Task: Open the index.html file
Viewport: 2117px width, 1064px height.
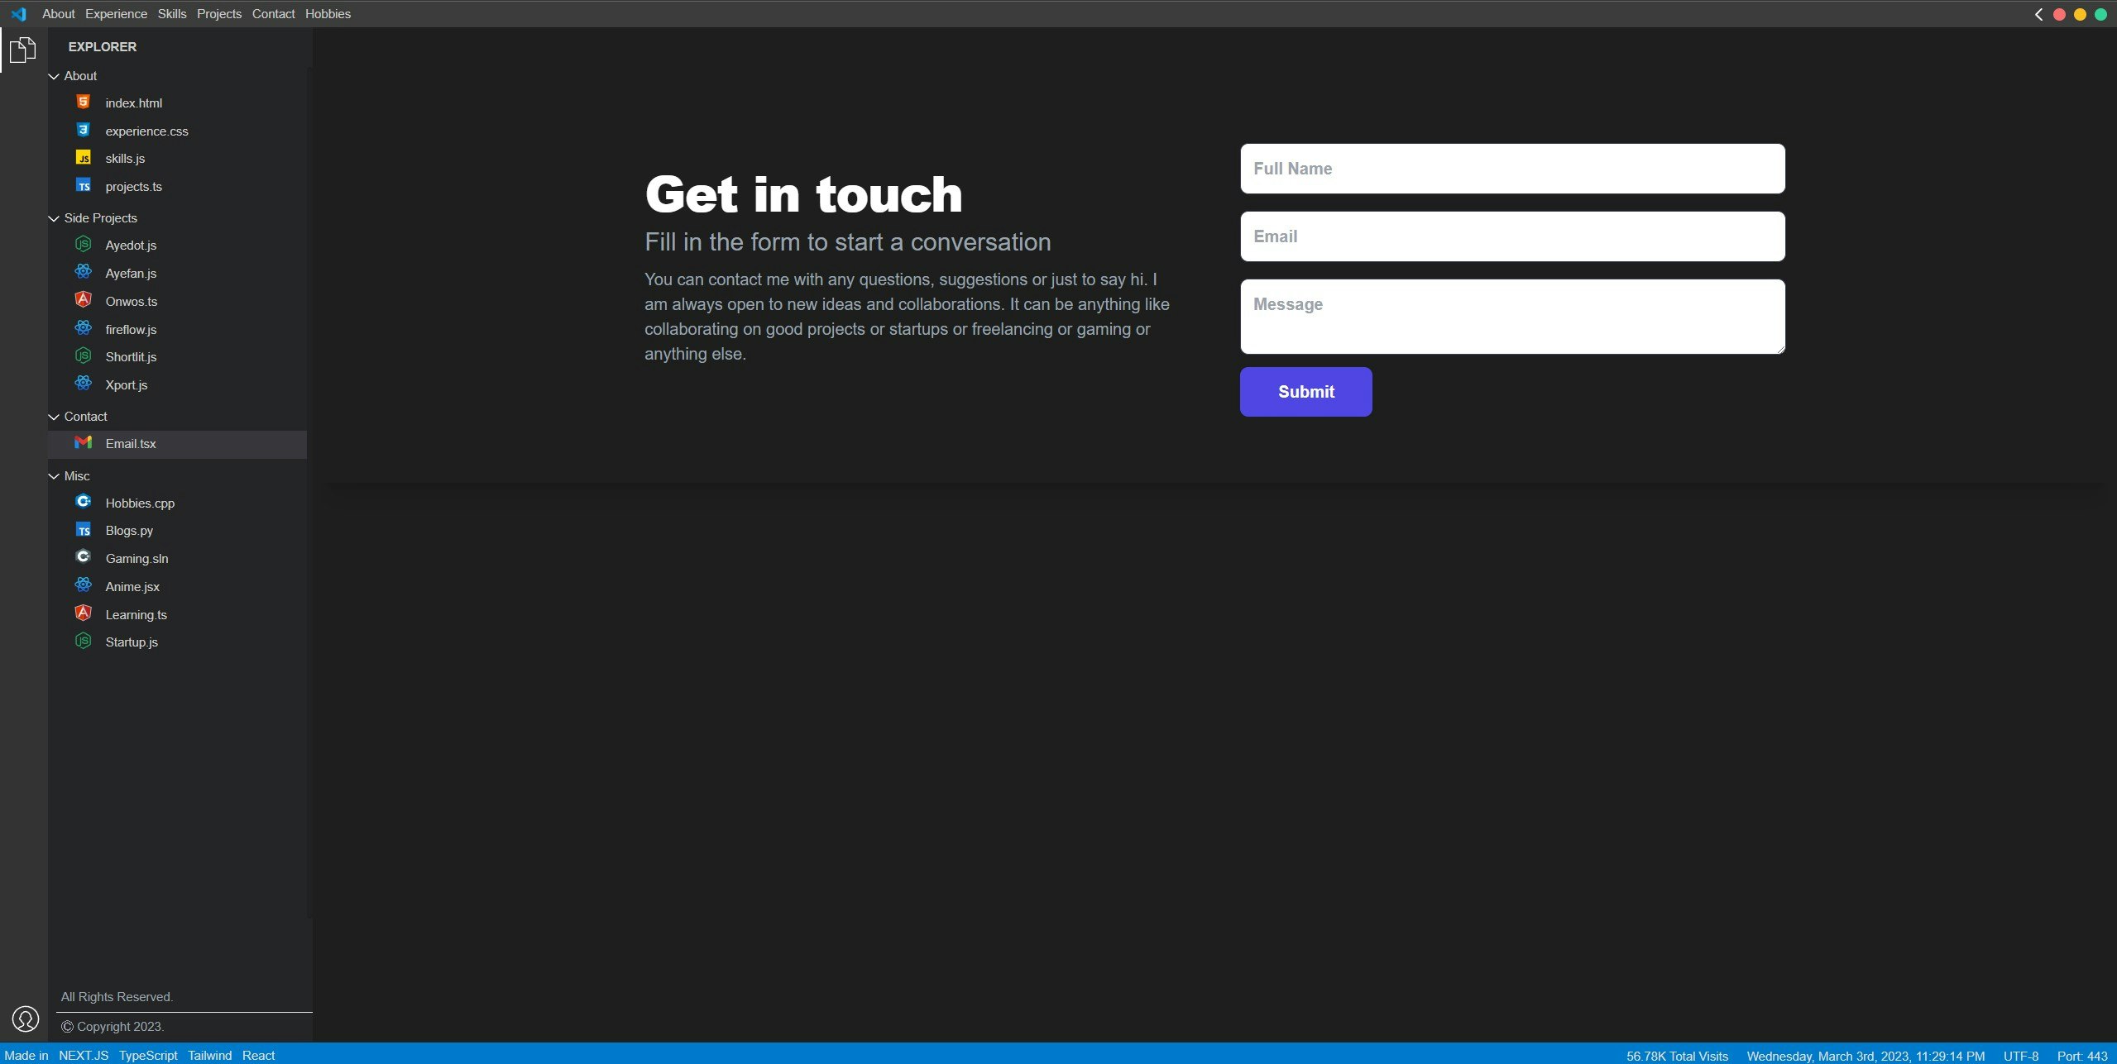Action: point(177,103)
